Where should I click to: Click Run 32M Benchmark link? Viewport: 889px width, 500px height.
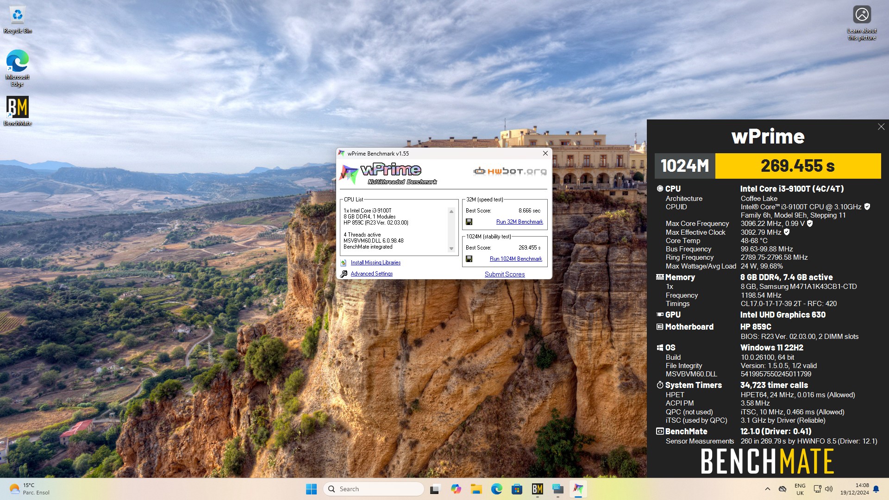click(x=520, y=222)
